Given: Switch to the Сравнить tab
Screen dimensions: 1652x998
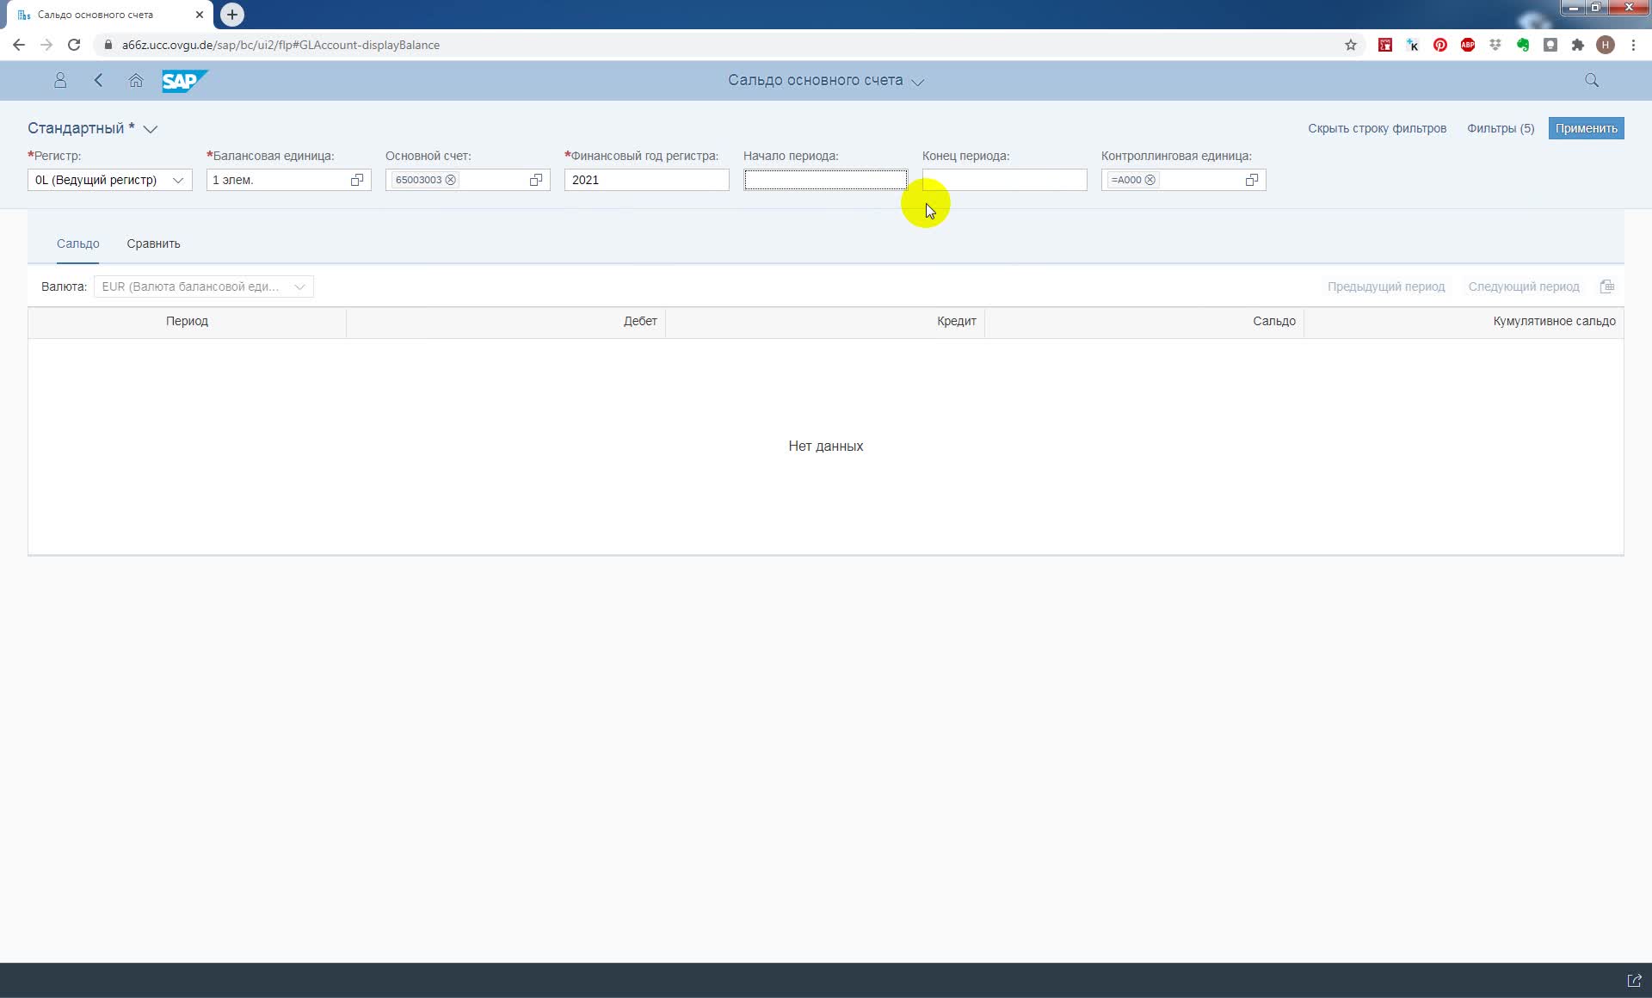Looking at the screenshot, I should (x=153, y=243).
